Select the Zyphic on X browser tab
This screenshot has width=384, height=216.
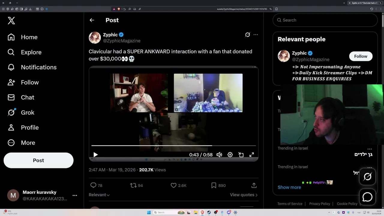tap(364, 3)
